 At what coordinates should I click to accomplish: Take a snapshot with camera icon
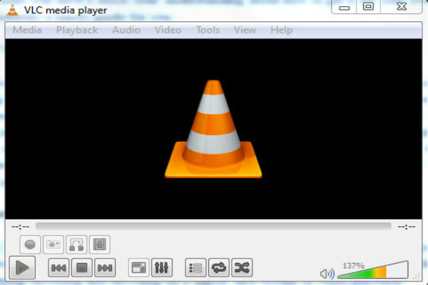point(53,244)
